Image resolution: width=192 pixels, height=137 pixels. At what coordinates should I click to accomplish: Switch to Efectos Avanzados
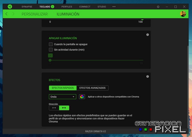(x=92, y=88)
